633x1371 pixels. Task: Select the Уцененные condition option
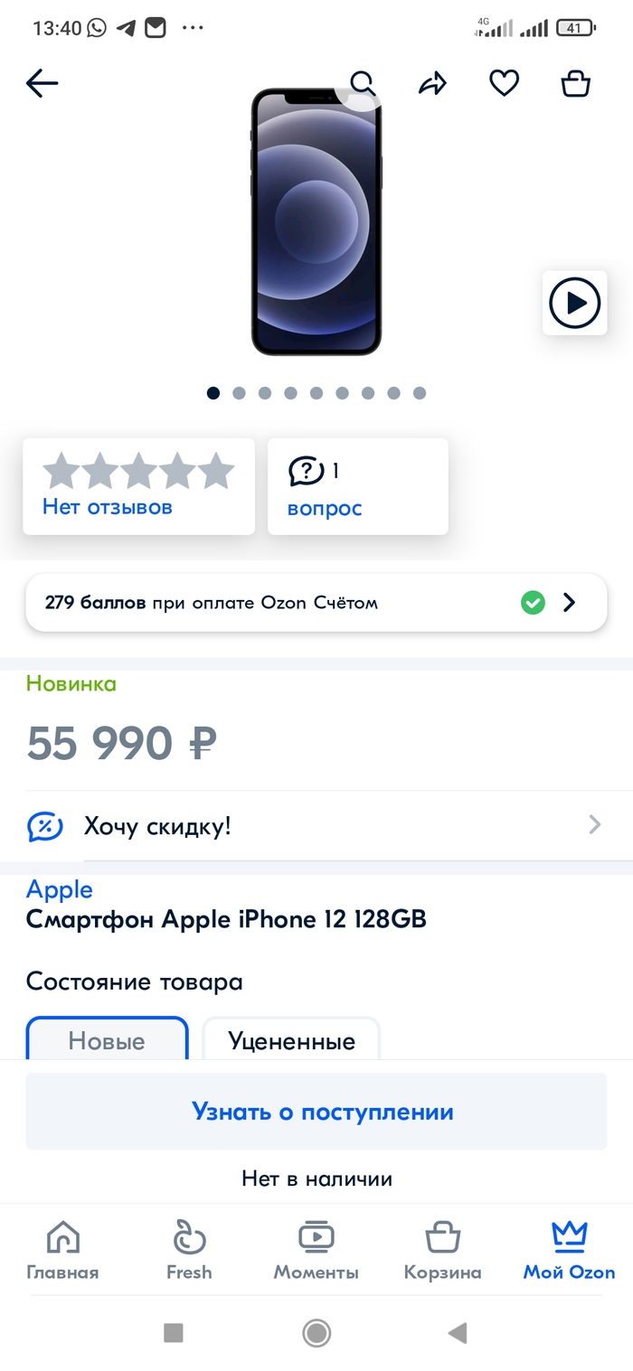click(291, 1039)
